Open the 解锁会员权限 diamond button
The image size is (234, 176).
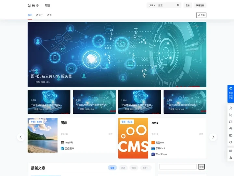click(230, 94)
